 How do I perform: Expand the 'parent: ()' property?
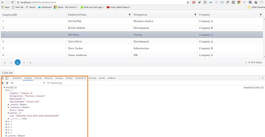point(9,113)
